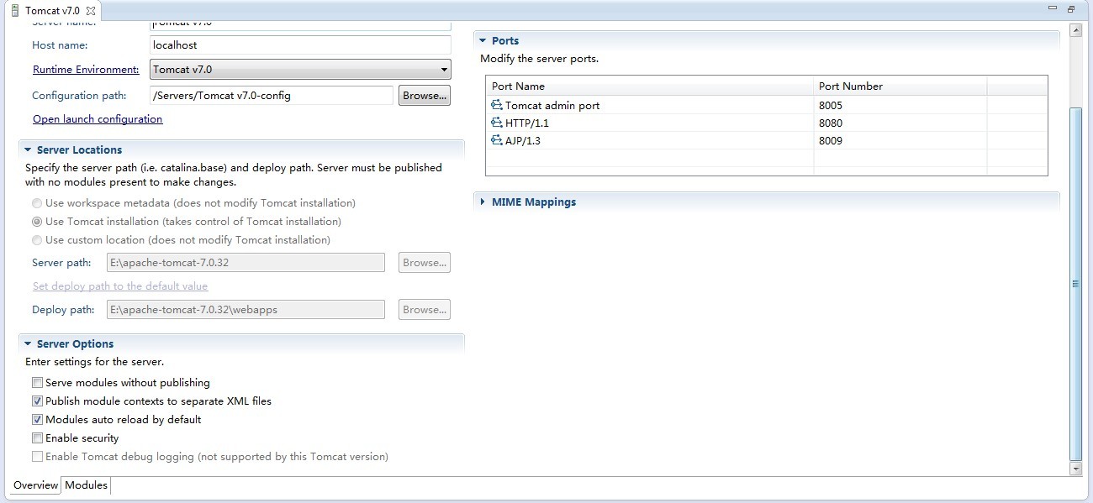
Task: Select the AJP/1.3 port icon
Action: pos(499,140)
